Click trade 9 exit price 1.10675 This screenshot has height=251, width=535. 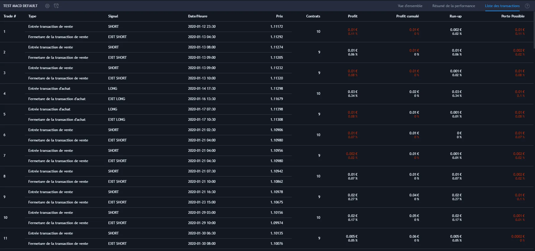point(276,202)
